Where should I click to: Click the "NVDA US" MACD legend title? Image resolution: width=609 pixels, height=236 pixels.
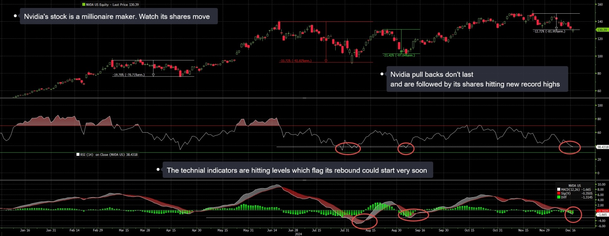575,186
